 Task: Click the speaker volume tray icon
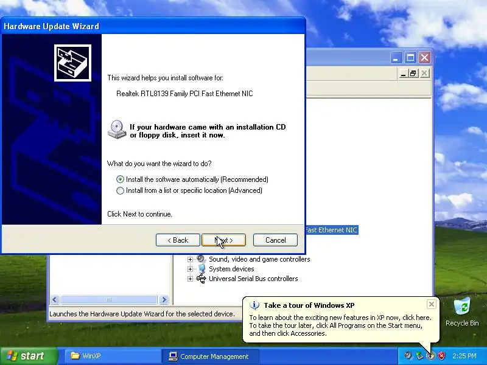coord(408,356)
